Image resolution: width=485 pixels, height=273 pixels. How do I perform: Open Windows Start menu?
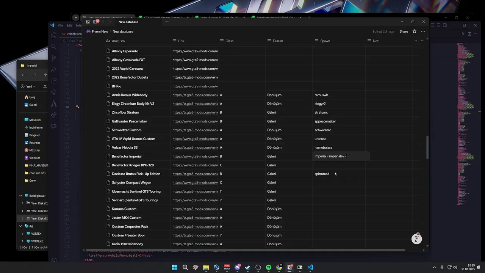coord(175,267)
